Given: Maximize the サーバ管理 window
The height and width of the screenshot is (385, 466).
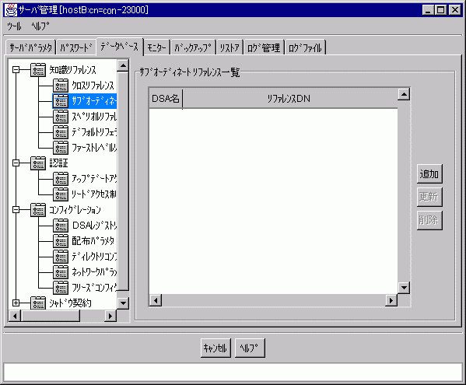Looking at the screenshot, I should pos(441,10).
